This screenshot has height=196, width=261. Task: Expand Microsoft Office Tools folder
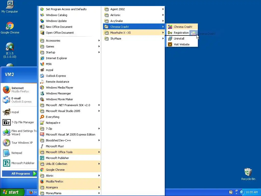(x=70, y=152)
